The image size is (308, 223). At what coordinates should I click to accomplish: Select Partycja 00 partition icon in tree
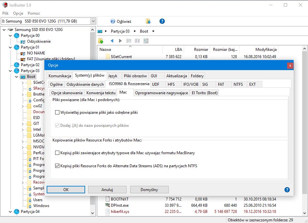(x=17, y=36)
